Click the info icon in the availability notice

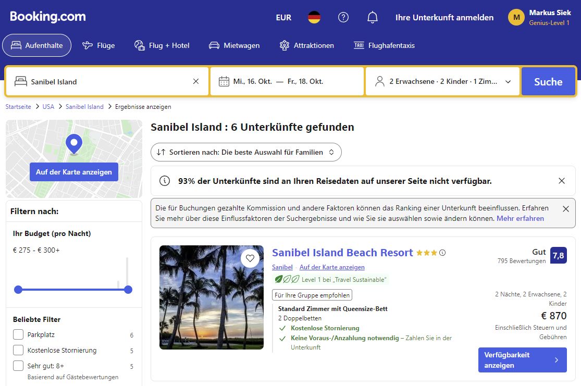[x=165, y=181]
